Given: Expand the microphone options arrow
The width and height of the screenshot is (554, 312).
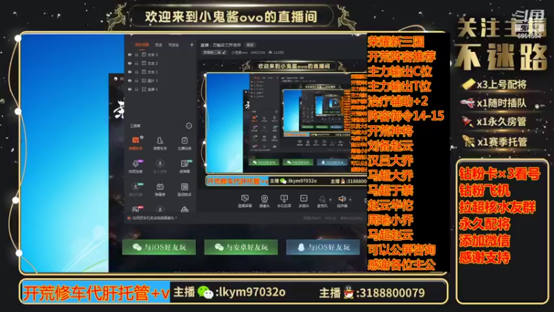Looking at the screenshot, I should pos(330,200).
